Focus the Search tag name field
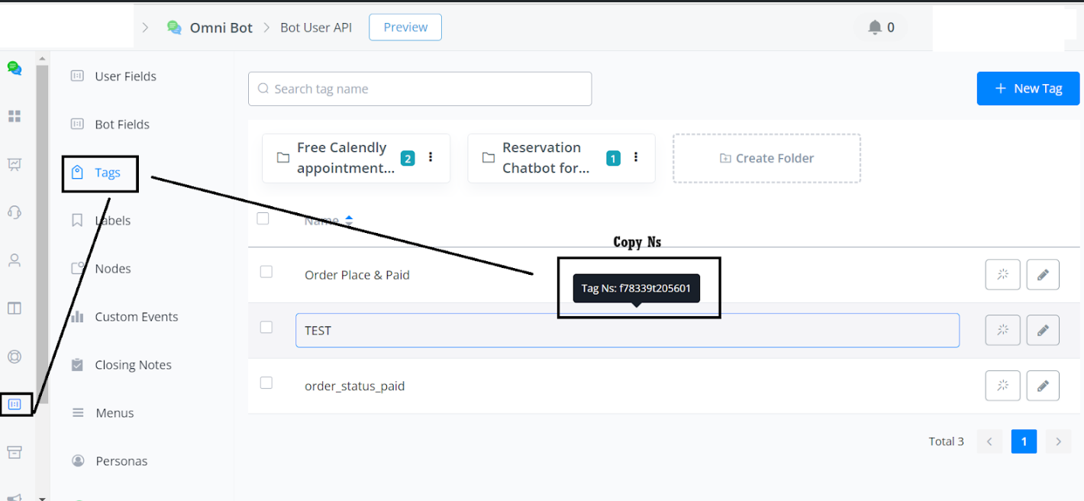Image resolution: width=1084 pixels, height=501 pixels. click(420, 89)
